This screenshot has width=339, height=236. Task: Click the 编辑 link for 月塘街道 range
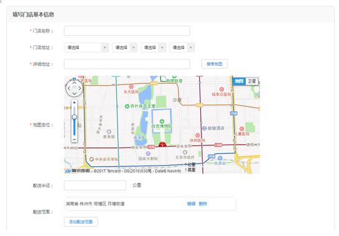click(x=191, y=204)
